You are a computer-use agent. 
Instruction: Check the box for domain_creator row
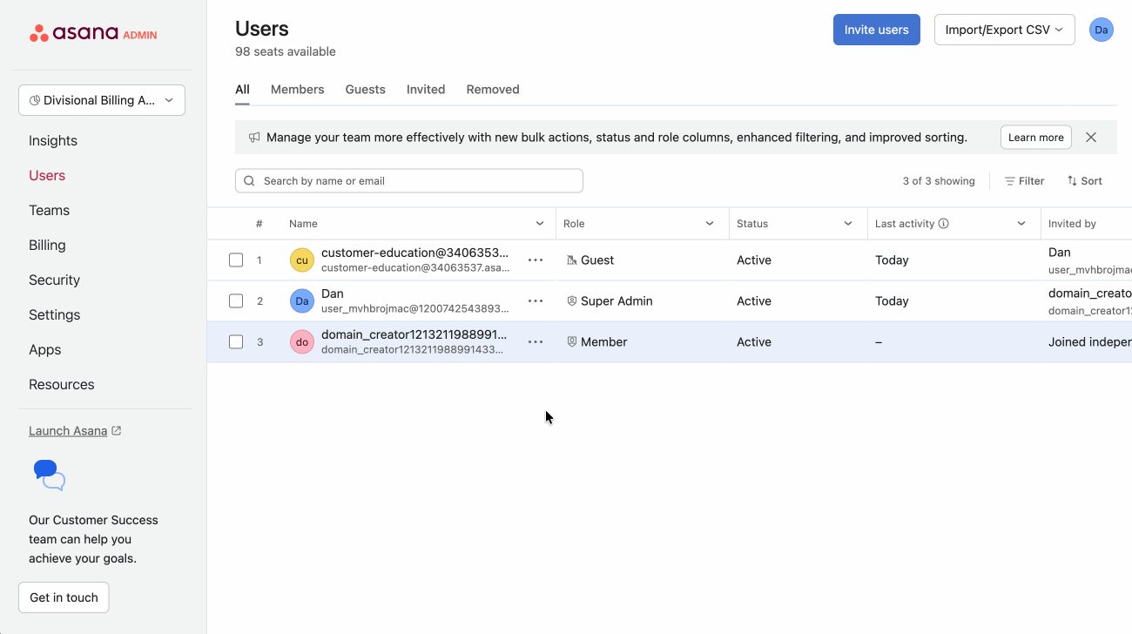click(x=236, y=342)
